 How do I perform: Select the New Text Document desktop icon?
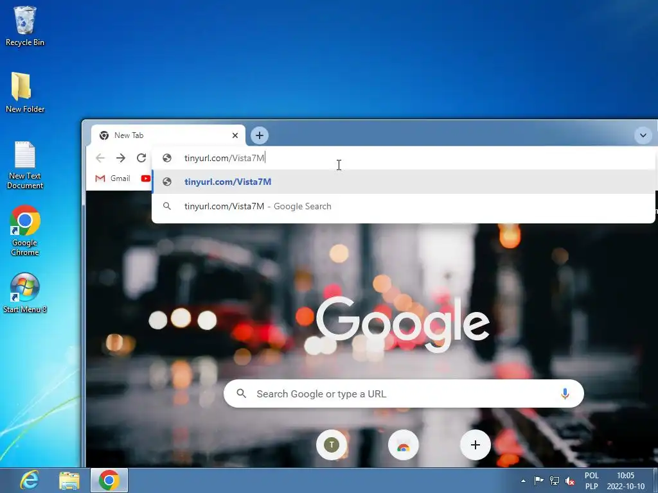pos(25,165)
